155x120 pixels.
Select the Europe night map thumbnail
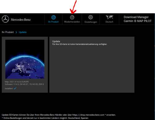[25, 59]
